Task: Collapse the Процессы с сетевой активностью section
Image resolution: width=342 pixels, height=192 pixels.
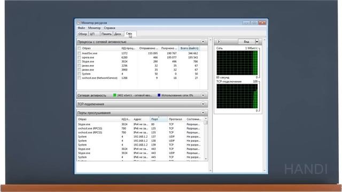Action: [x=203, y=42]
